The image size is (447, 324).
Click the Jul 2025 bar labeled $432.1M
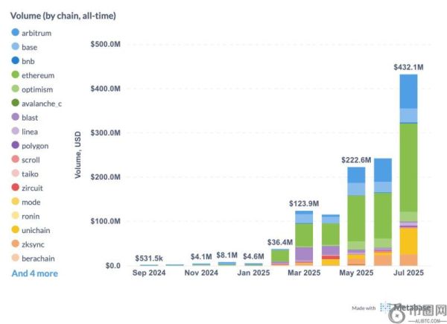pos(408,170)
